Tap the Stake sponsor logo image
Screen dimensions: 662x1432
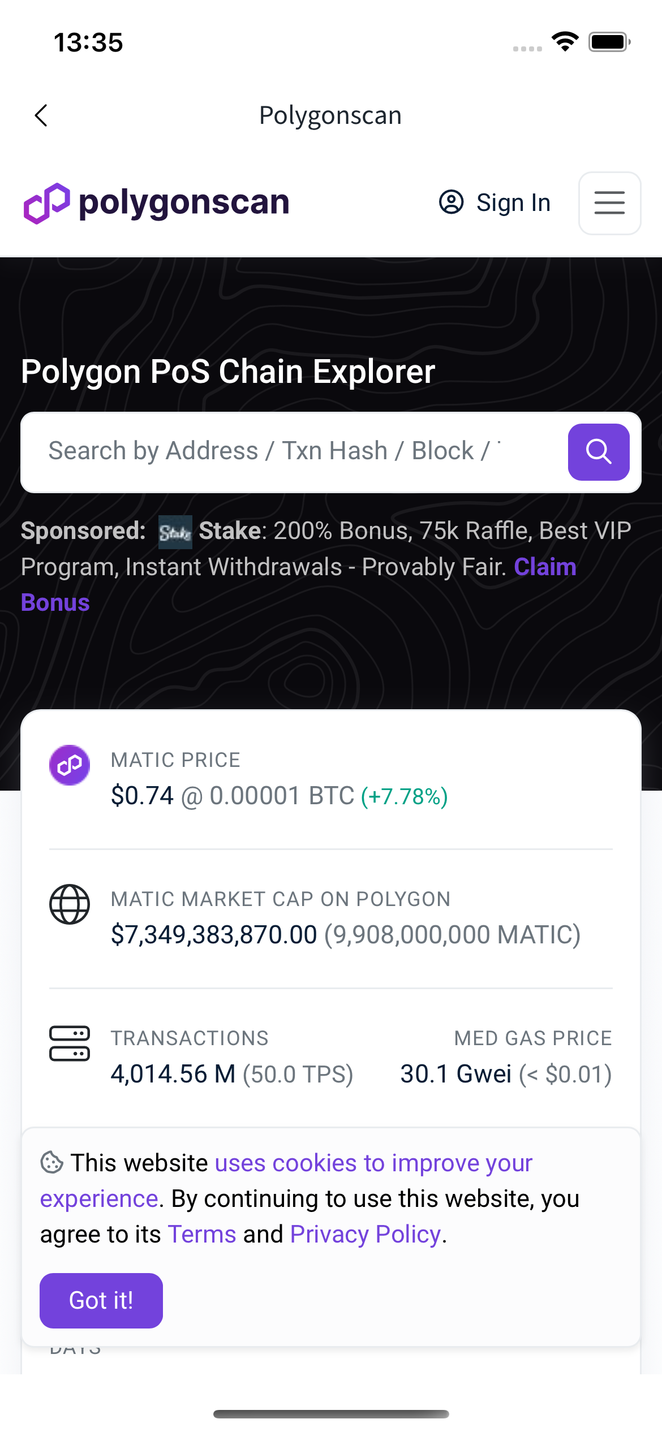(175, 532)
